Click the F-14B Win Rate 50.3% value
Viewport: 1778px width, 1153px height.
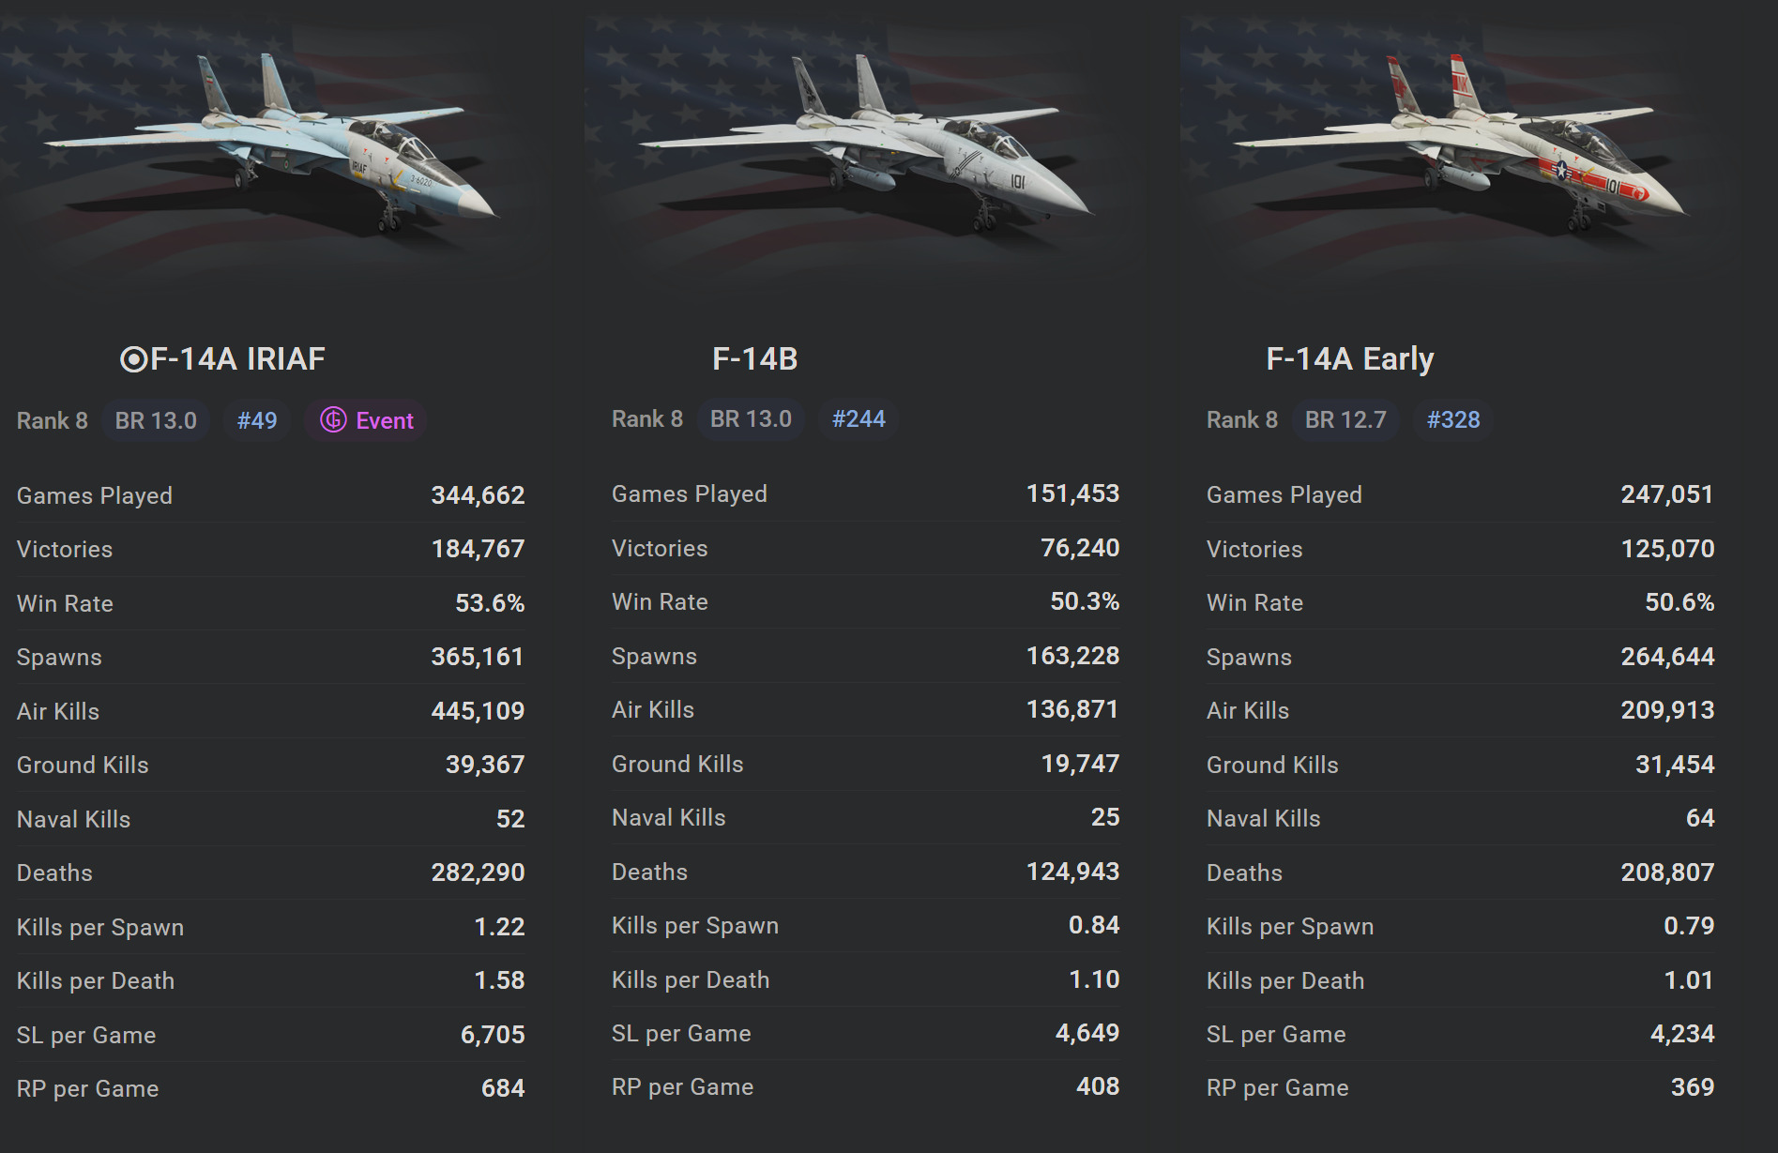pos(1085,601)
